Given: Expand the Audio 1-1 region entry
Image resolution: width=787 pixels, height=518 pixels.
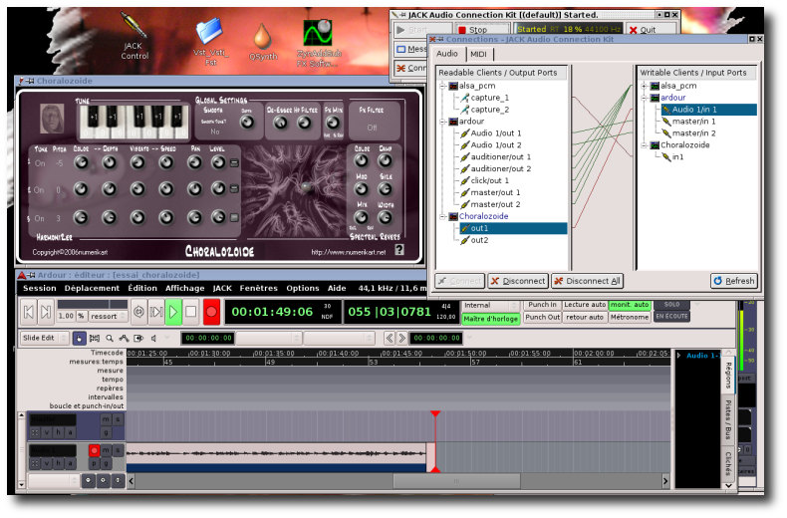Looking at the screenshot, I should (x=679, y=356).
